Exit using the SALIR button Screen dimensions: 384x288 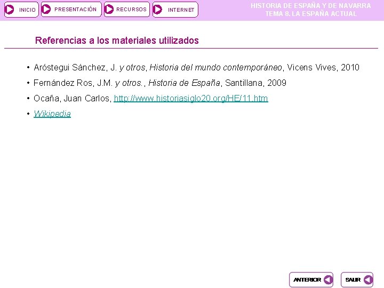357,279
